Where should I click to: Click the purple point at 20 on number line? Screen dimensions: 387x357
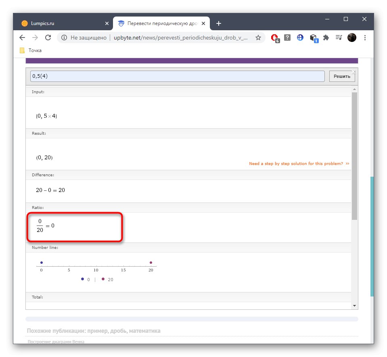151,263
